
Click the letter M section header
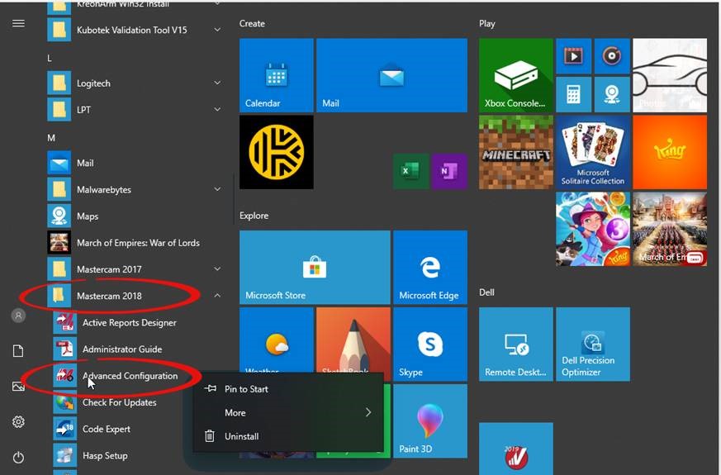[51, 138]
